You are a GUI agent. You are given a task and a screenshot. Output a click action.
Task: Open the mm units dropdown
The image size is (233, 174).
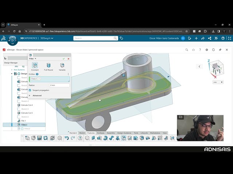coord(218,82)
